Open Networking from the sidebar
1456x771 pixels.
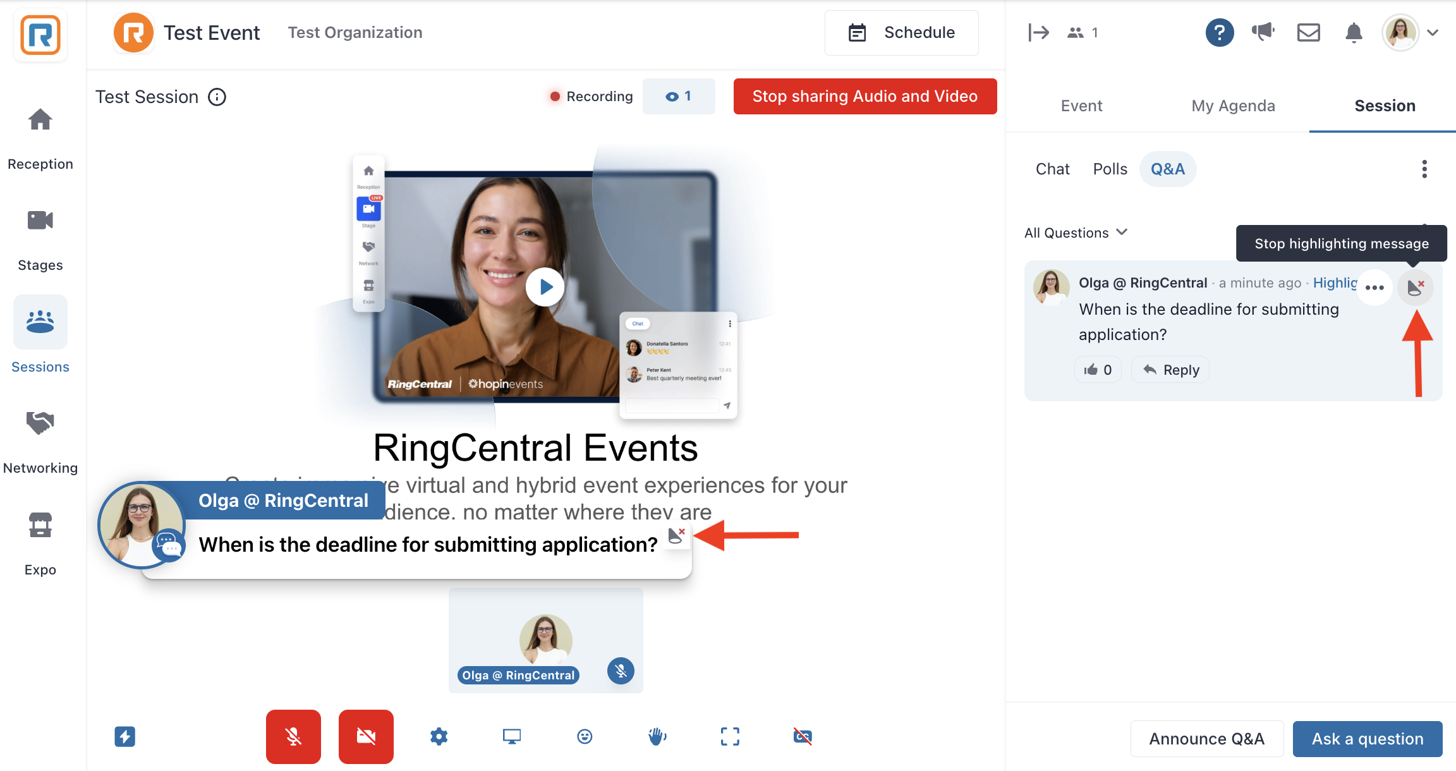[x=40, y=441]
